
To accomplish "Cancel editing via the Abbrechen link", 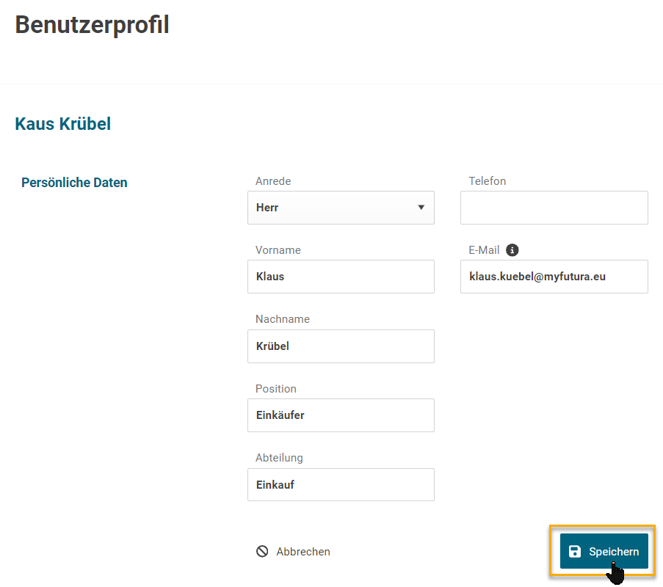I will (x=302, y=552).
